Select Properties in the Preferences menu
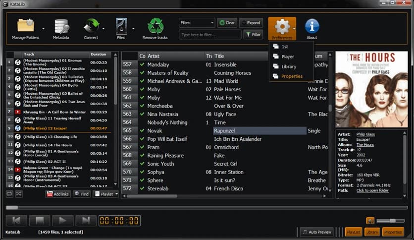Screen dimensions: 414x240 [x=291, y=76]
